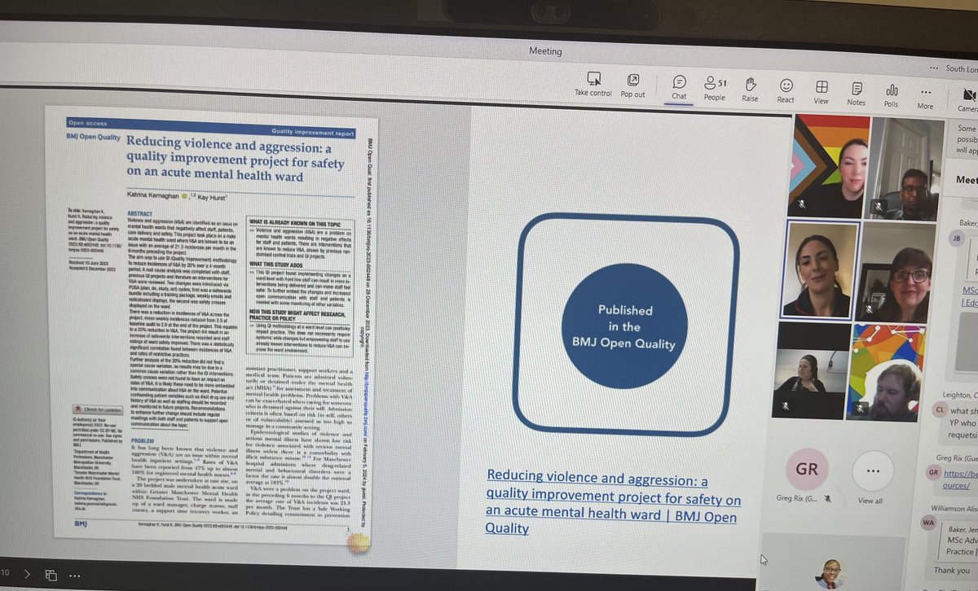The image size is (978, 591).
Task: Open the MSc link in Baker's chat message
Action: coord(968,296)
